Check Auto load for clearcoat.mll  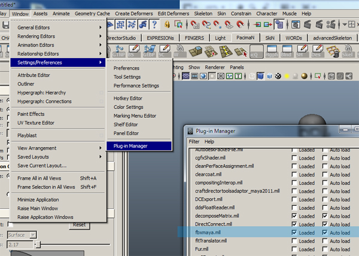point(325,174)
